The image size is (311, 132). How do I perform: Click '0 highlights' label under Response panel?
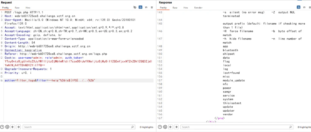tap(304, 127)
